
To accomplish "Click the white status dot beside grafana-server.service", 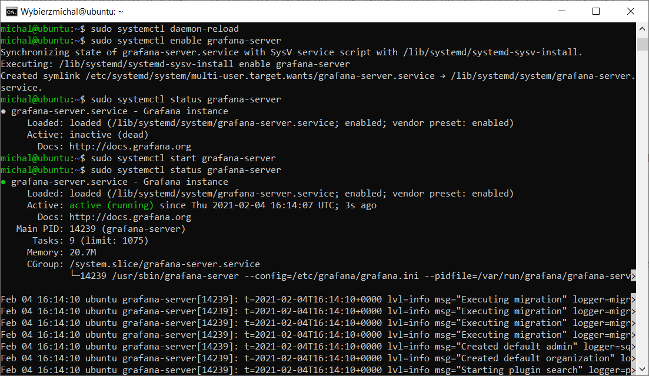I will (4, 111).
